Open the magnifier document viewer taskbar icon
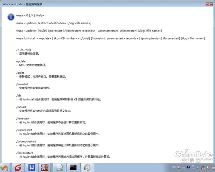This screenshot has width=215, height=172. (59, 168)
